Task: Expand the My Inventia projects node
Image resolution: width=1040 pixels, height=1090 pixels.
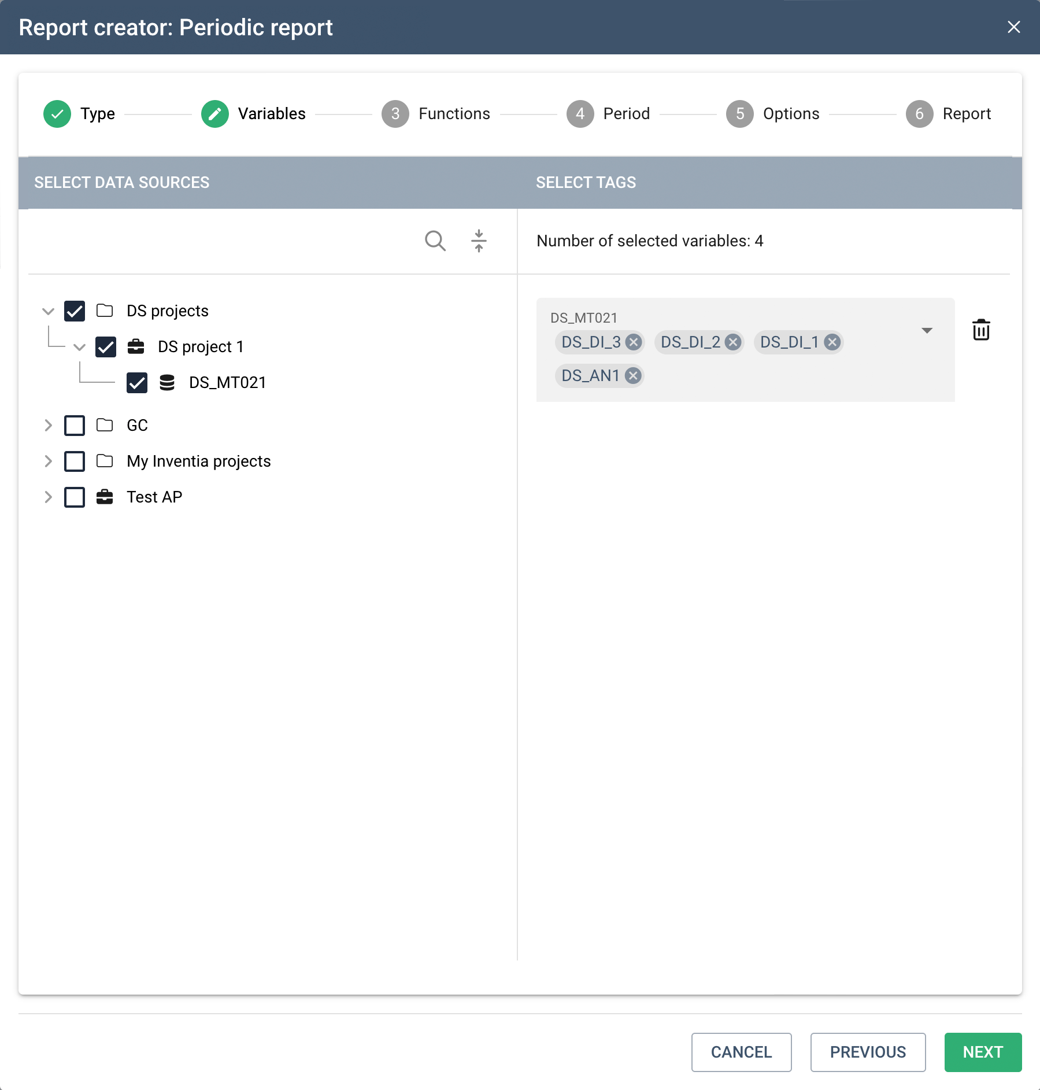Action: 48,461
